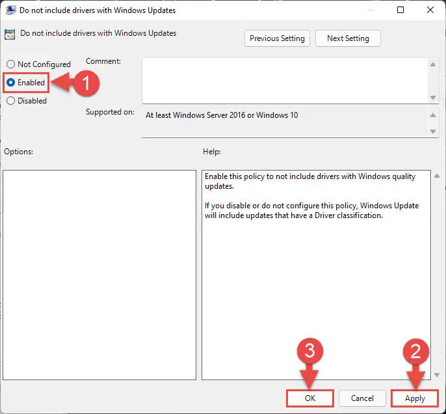This screenshot has height=414, width=446.
Task: Click the Options list pane
Action: [99, 275]
